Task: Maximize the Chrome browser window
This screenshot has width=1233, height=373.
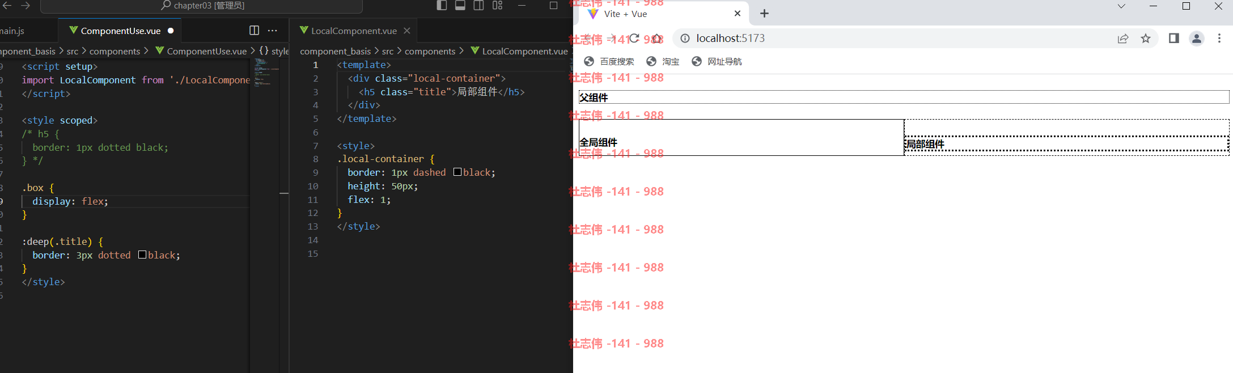Action: tap(1186, 6)
